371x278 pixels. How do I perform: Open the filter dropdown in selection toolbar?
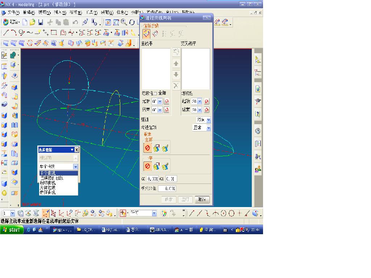tap(154, 213)
